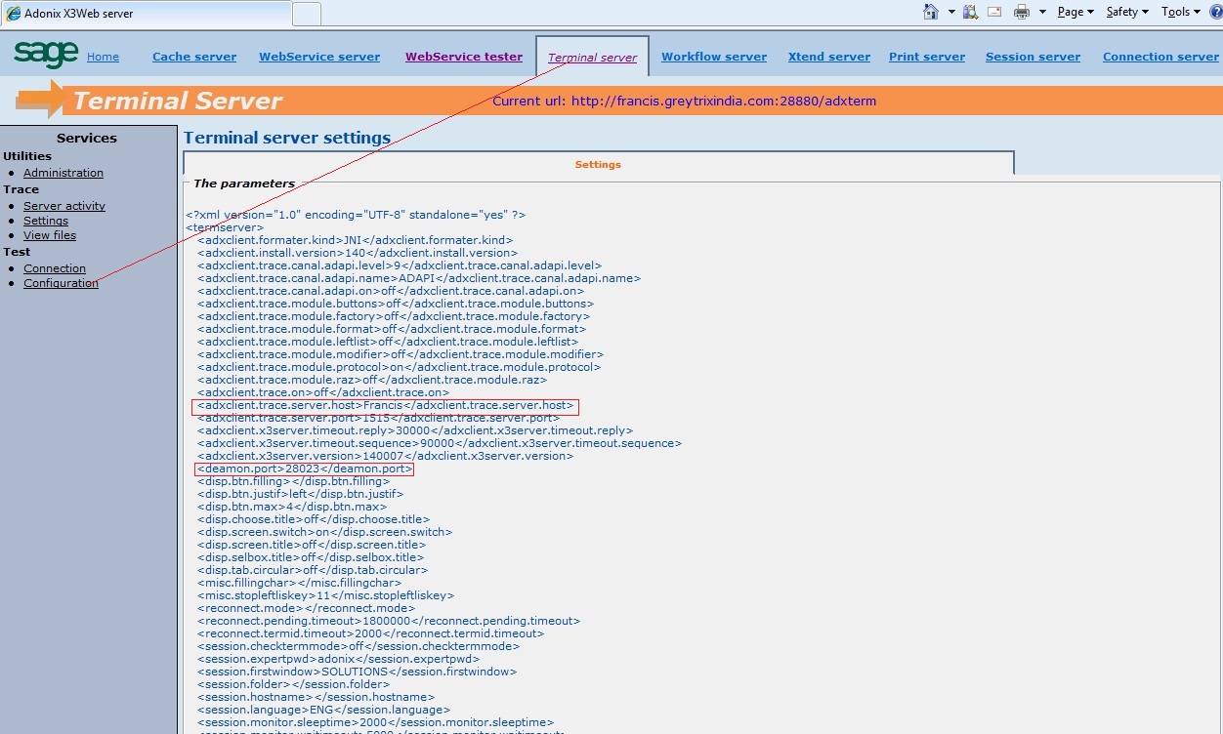Click the session.expertpwd adonix line
Image resolution: width=1223 pixels, height=734 pixels.
[338, 659]
